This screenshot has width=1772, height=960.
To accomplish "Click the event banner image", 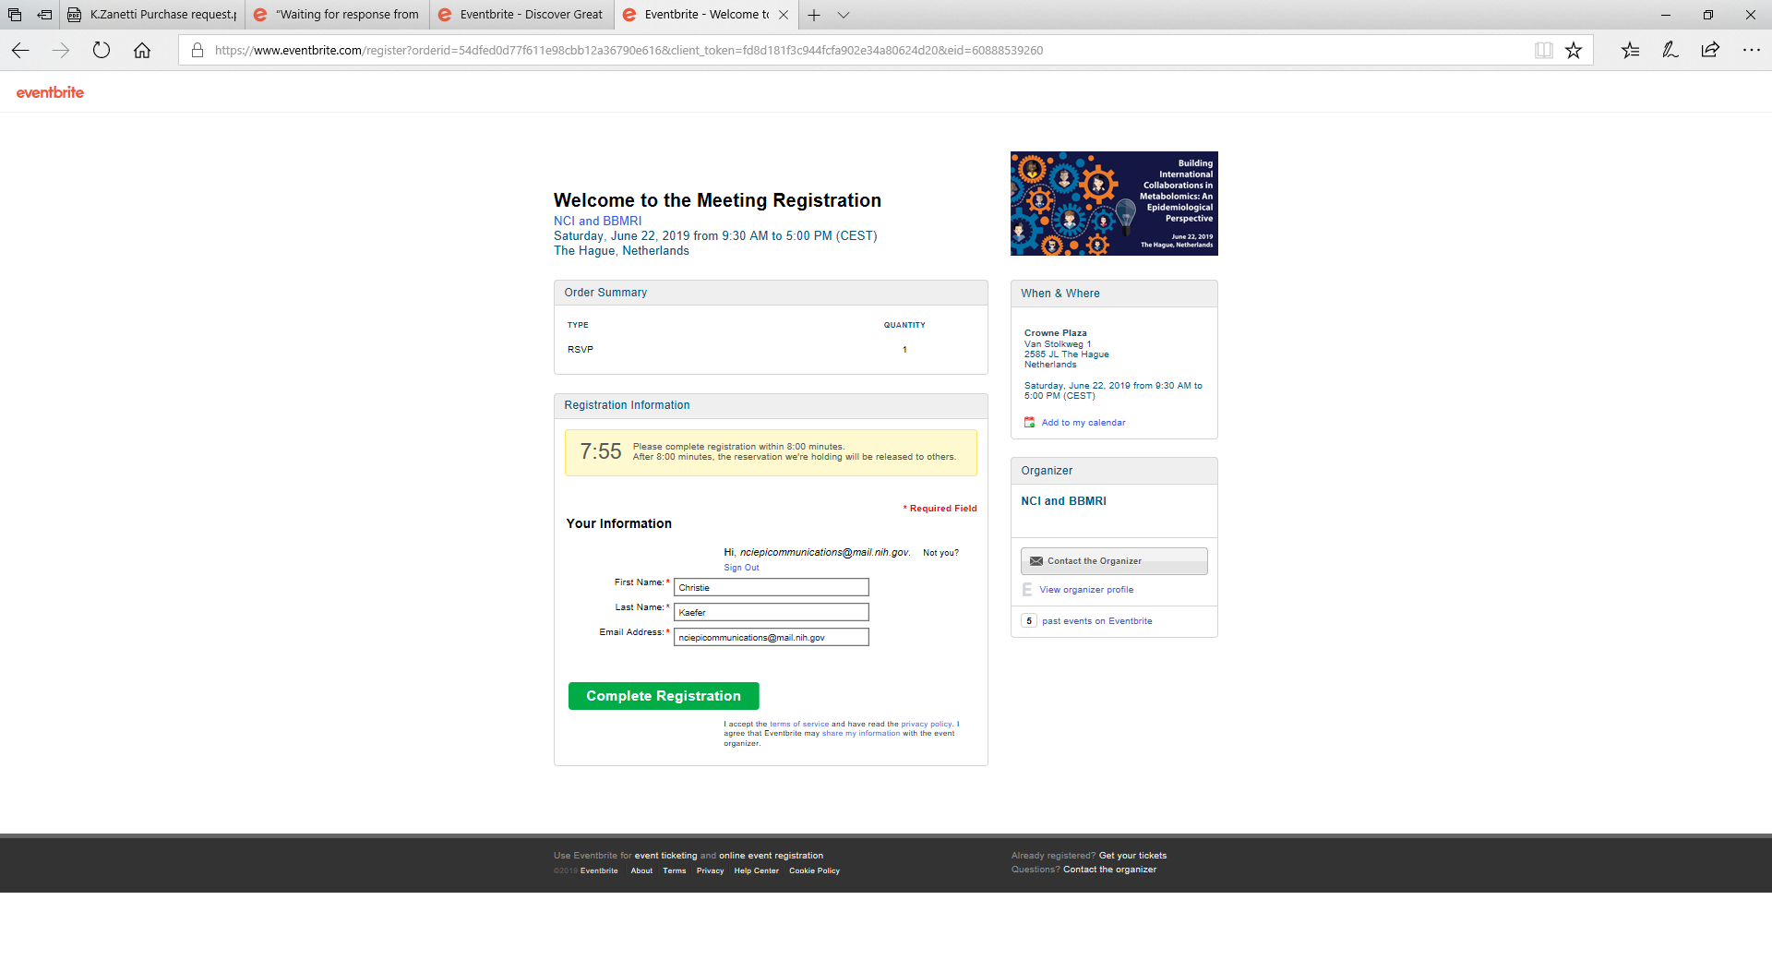I will [1114, 203].
